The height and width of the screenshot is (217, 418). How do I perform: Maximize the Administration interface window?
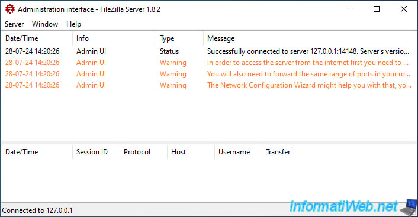click(x=377, y=9)
